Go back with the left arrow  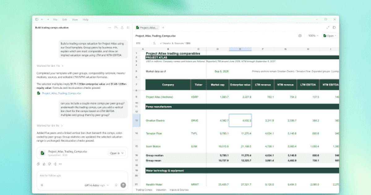pyautogui.click(x=42, y=19)
